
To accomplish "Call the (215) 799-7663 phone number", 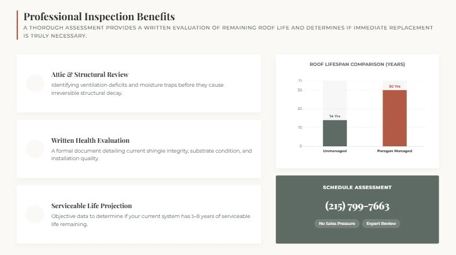I will [357, 206].
